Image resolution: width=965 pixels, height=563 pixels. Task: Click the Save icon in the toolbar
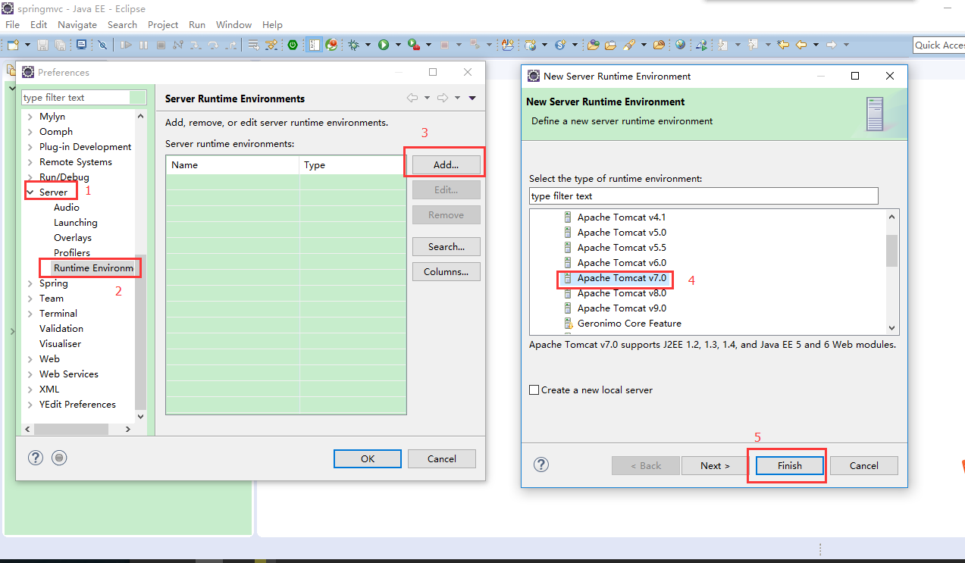(42, 45)
